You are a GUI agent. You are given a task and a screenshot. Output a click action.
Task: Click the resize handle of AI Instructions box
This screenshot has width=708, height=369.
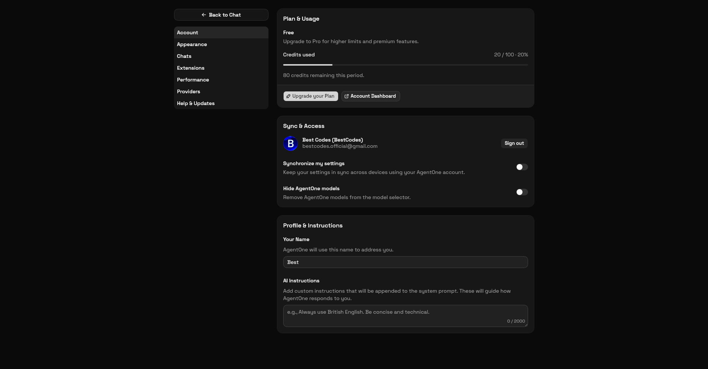point(526,325)
